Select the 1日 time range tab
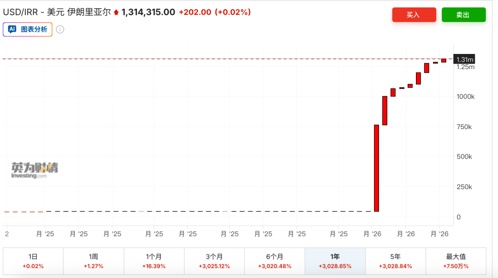Image resolution: width=498 pixels, height=278 pixels. [x=33, y=261]
